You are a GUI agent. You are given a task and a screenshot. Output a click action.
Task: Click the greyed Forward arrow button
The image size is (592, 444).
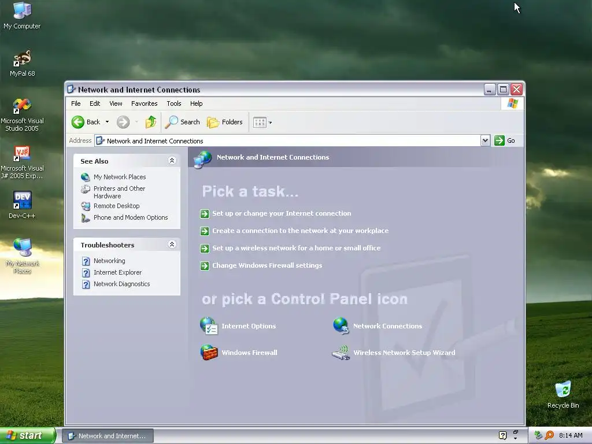pos(123,122)
